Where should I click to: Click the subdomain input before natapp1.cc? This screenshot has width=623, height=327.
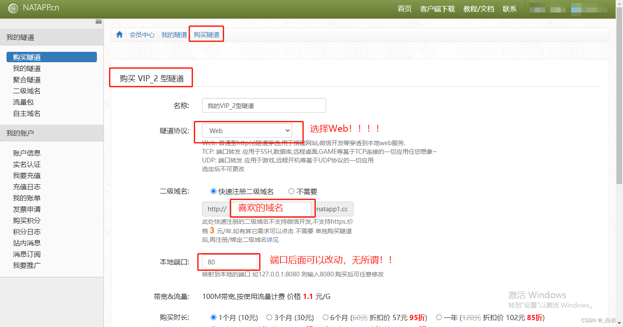tap(271, 209)
